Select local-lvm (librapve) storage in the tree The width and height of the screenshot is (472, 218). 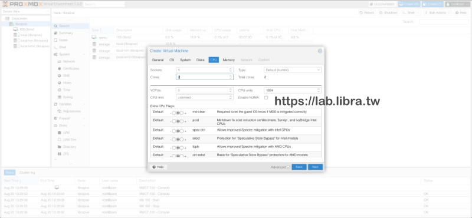[34, 41]
